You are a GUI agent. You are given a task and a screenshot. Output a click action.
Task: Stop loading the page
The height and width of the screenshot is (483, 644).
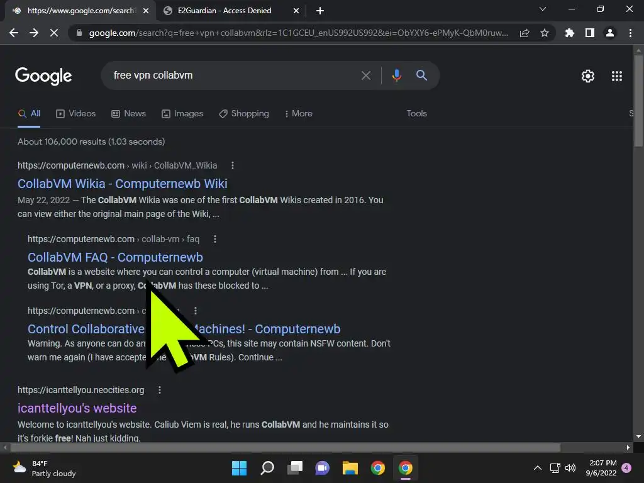click(x=54, y=33)
